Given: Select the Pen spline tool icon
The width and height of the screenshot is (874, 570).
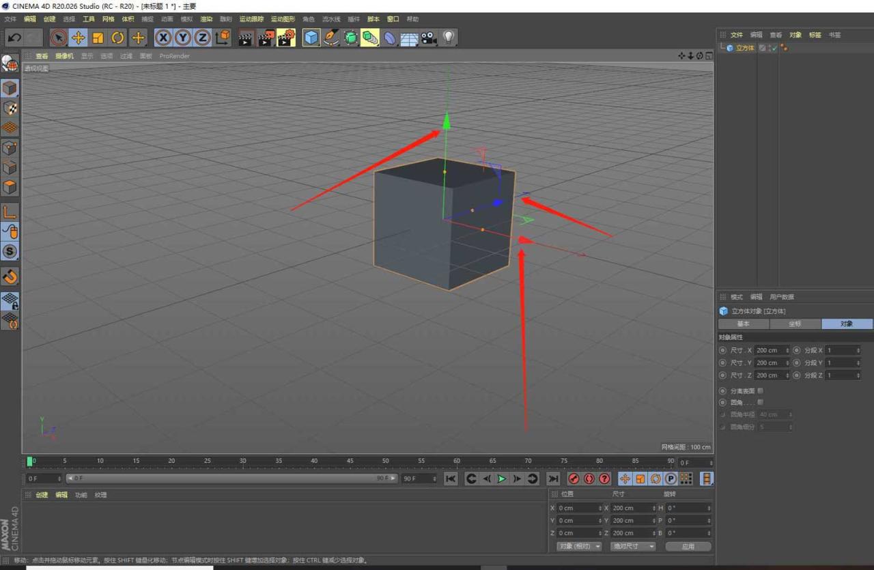Looking at the screenshot, I should click(x=332, y=38).
